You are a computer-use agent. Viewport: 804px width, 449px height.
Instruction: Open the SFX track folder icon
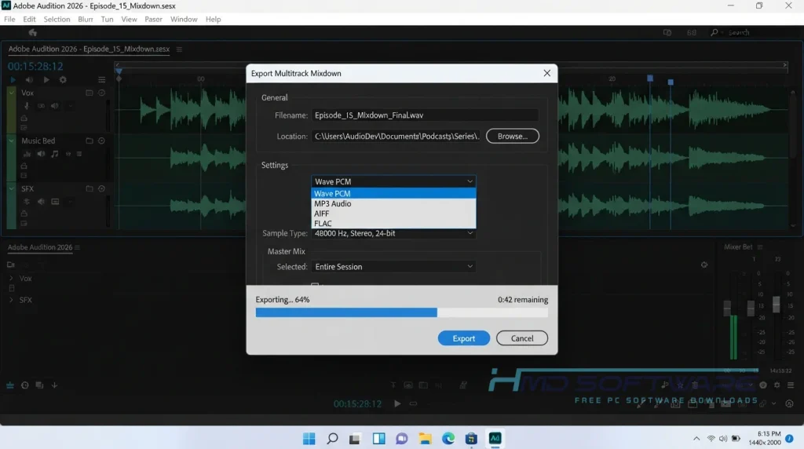tap(90, 188)
